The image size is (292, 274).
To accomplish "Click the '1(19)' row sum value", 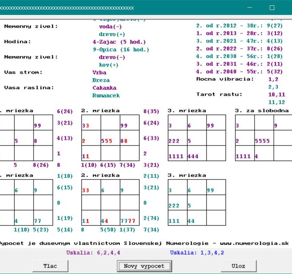I will (x=65, y=218).
